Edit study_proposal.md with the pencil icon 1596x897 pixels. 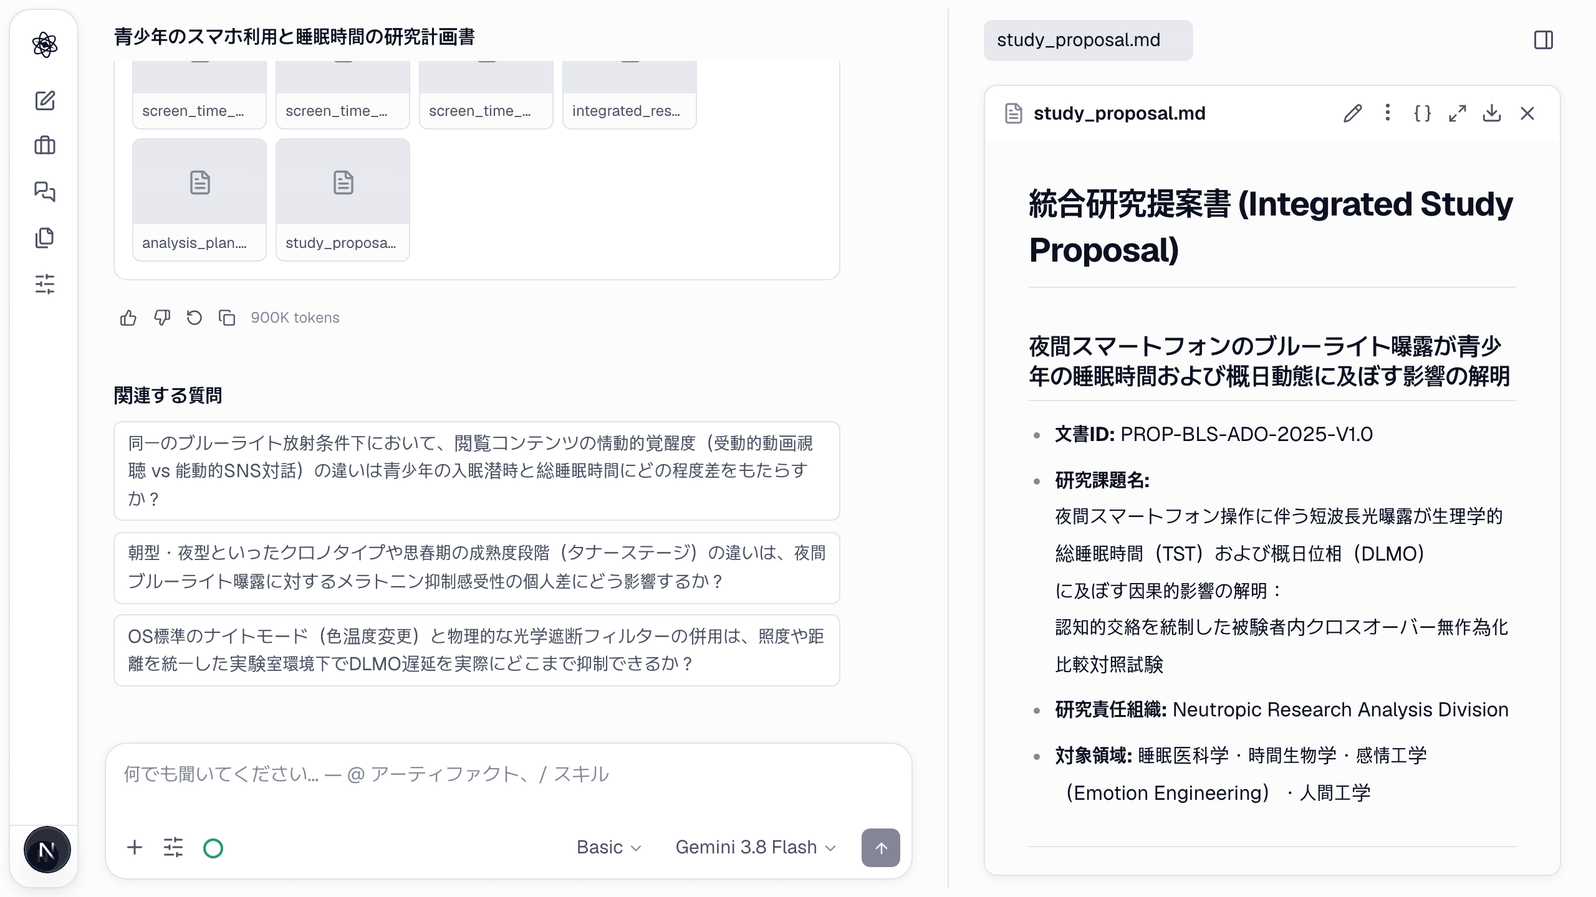coord(1352,113)
